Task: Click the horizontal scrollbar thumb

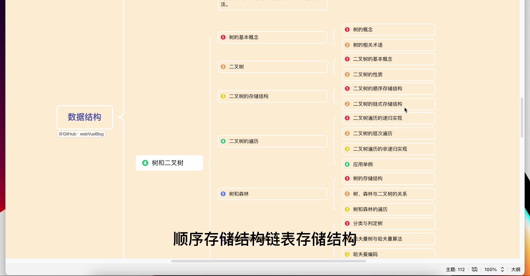Action: click(269, 261)
